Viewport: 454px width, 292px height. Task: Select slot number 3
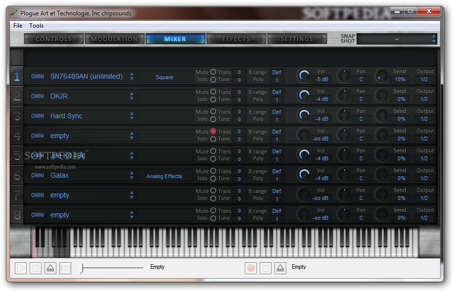coord(17,116)
